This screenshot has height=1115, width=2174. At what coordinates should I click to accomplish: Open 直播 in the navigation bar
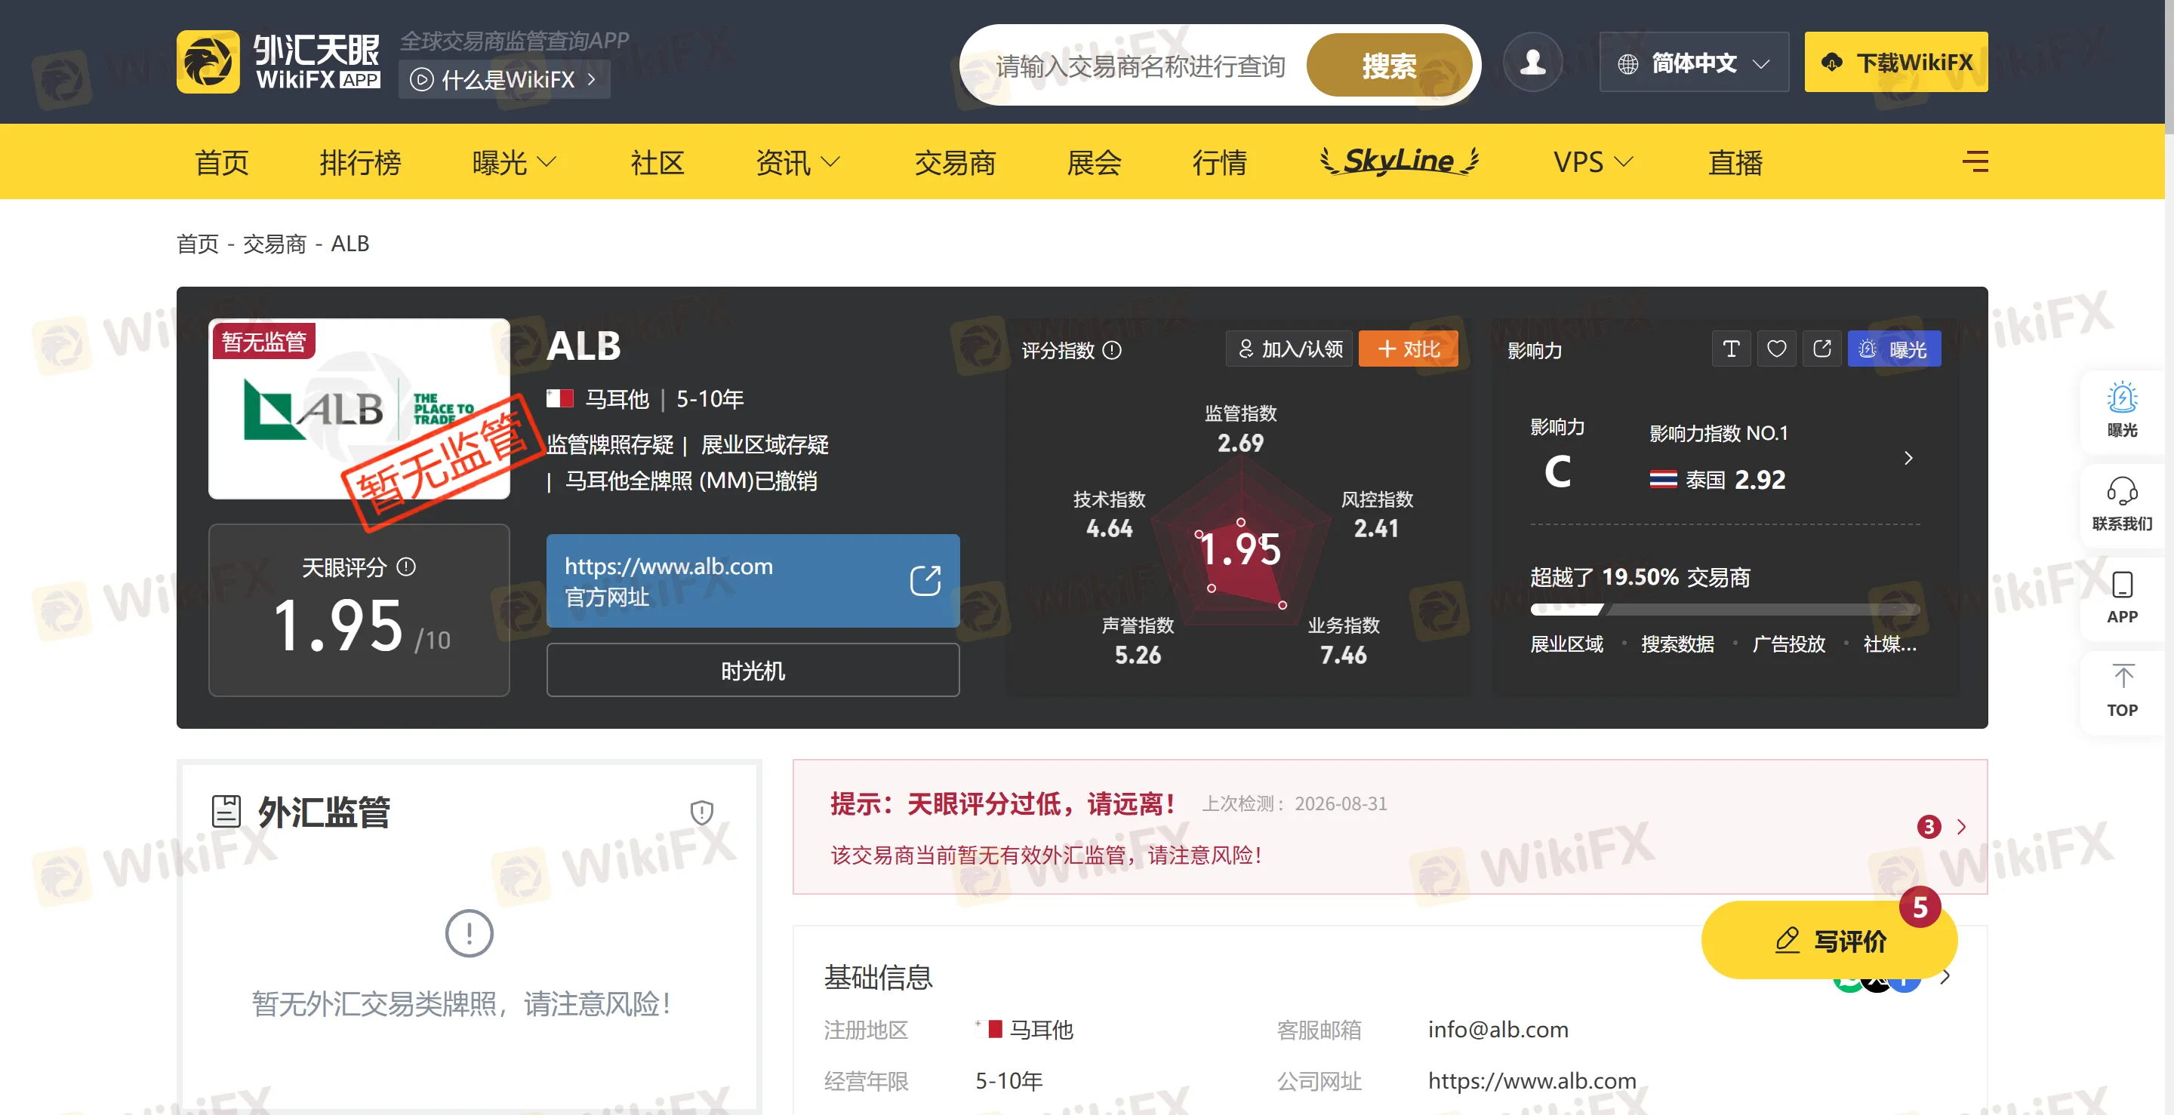(x=1735, y=162)
